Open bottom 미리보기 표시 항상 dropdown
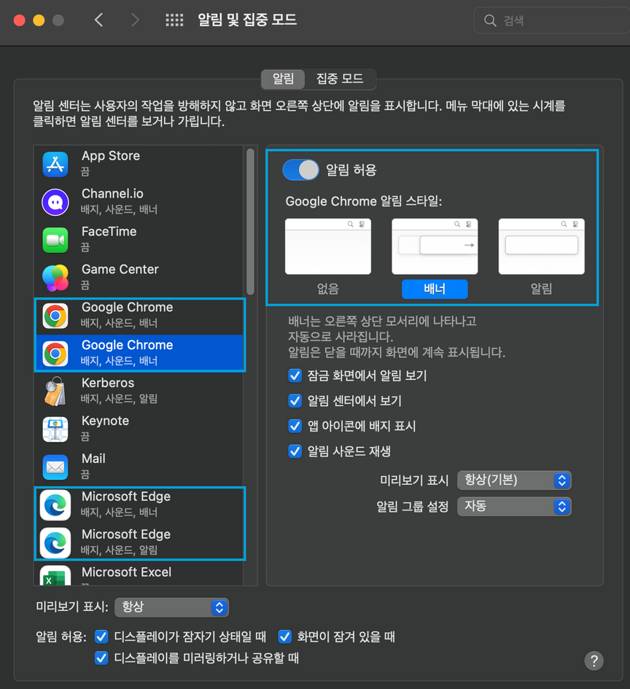 171,607
